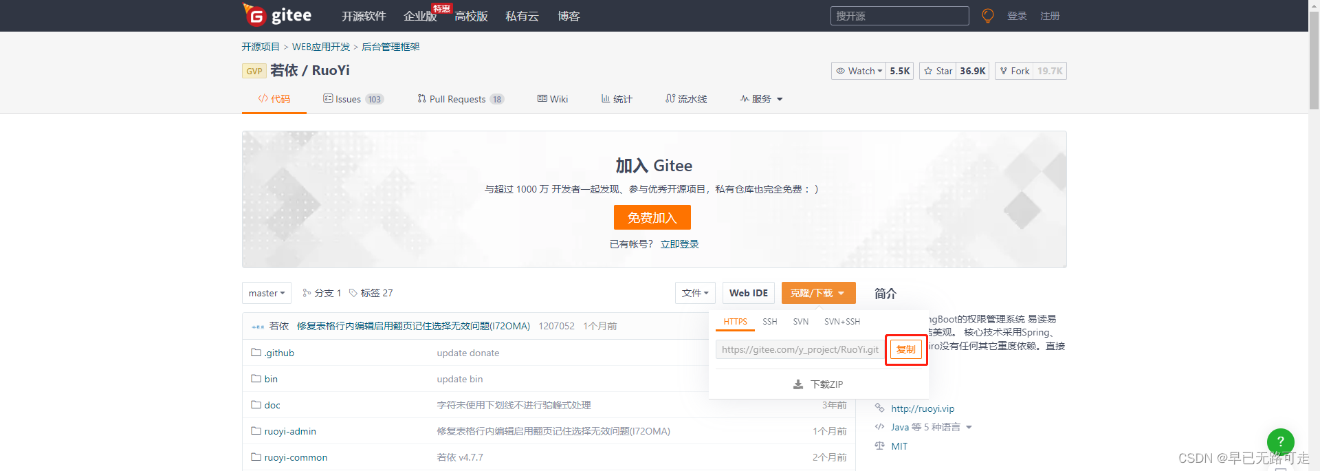Image resolution: width=1320 pixels, height=471 pixels.
Task: Click 博客 in top navigation
Action: (x=569, y=16)
